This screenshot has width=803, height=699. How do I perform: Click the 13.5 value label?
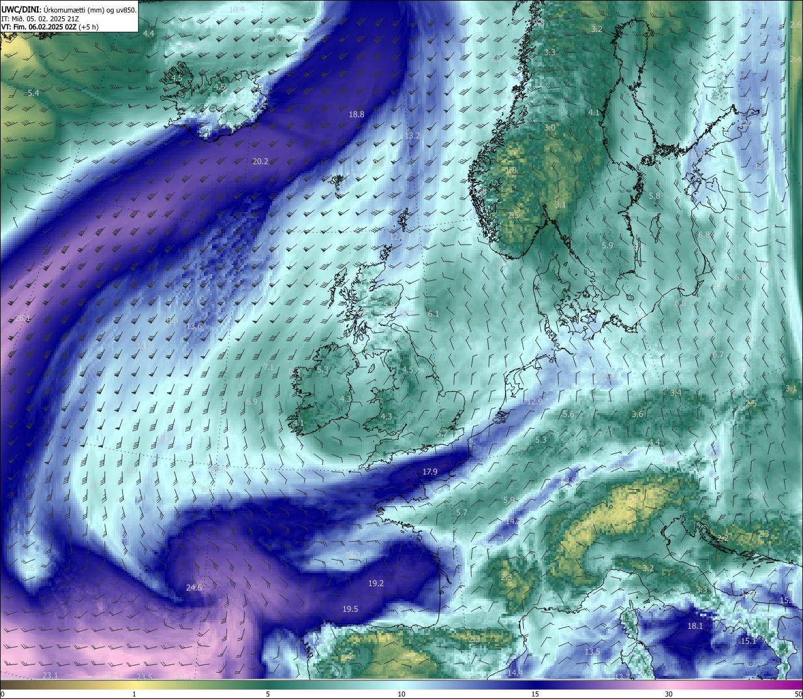point(592,651)
